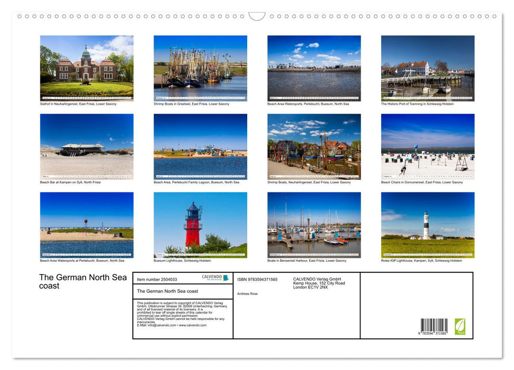Select the Shrimp Boats in Greetsiel photo
This screenshot has width=514, height=370.
click(x=200, y=68)
